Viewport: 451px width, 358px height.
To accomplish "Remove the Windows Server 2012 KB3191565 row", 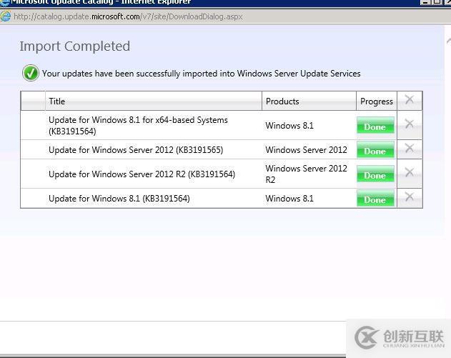I will click(410, 148).
